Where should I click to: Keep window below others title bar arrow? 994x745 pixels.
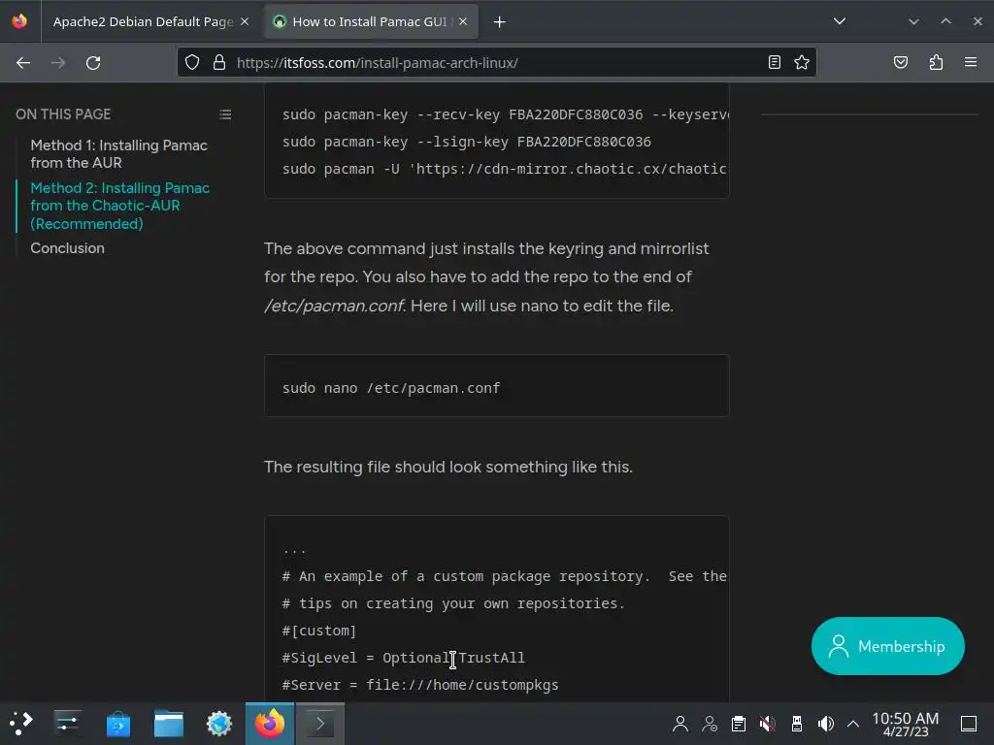(x=913, y=21)
